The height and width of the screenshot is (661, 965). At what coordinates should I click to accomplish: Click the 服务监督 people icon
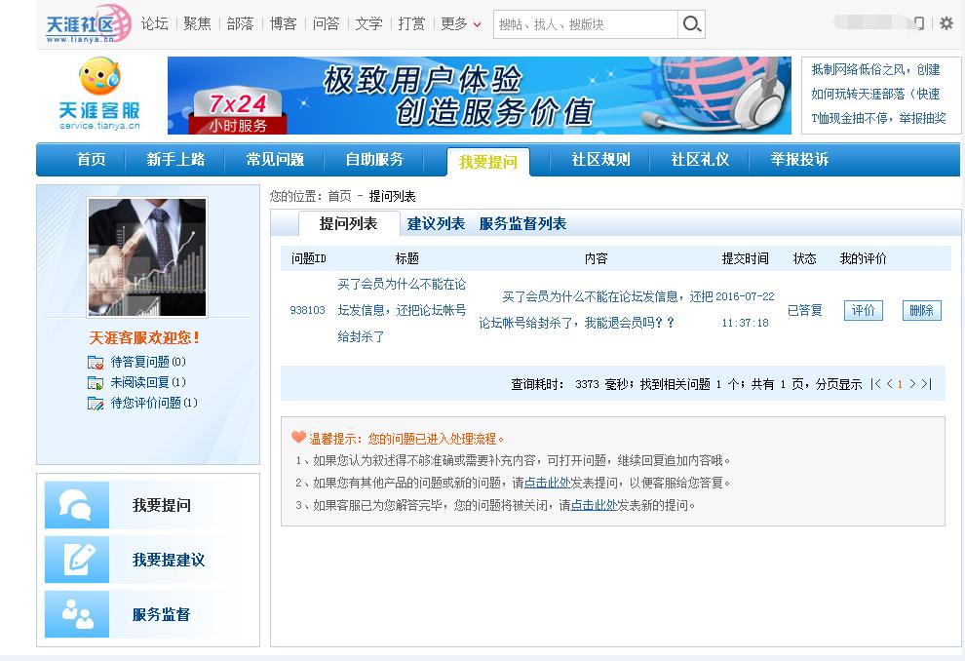point(76,611)
